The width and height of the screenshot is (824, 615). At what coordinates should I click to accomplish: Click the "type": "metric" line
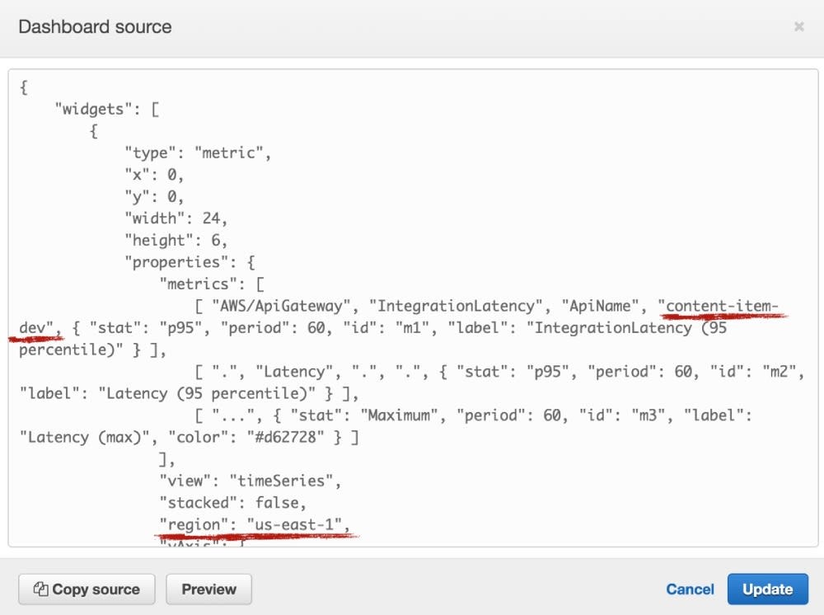point(198,153)
